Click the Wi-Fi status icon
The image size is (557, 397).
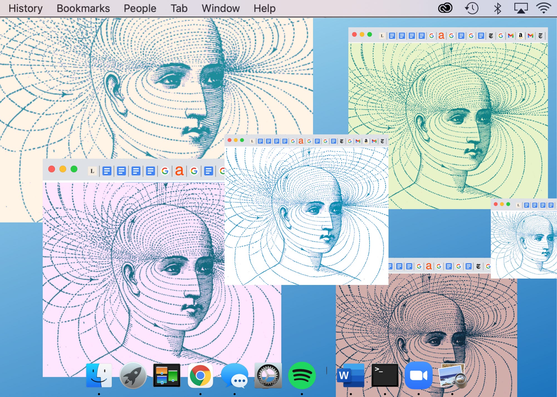[x=544, y=8]
